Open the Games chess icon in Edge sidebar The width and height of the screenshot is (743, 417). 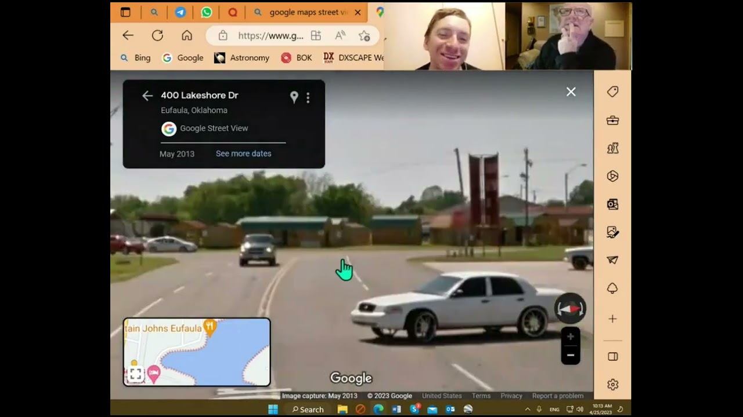(612, 148)
